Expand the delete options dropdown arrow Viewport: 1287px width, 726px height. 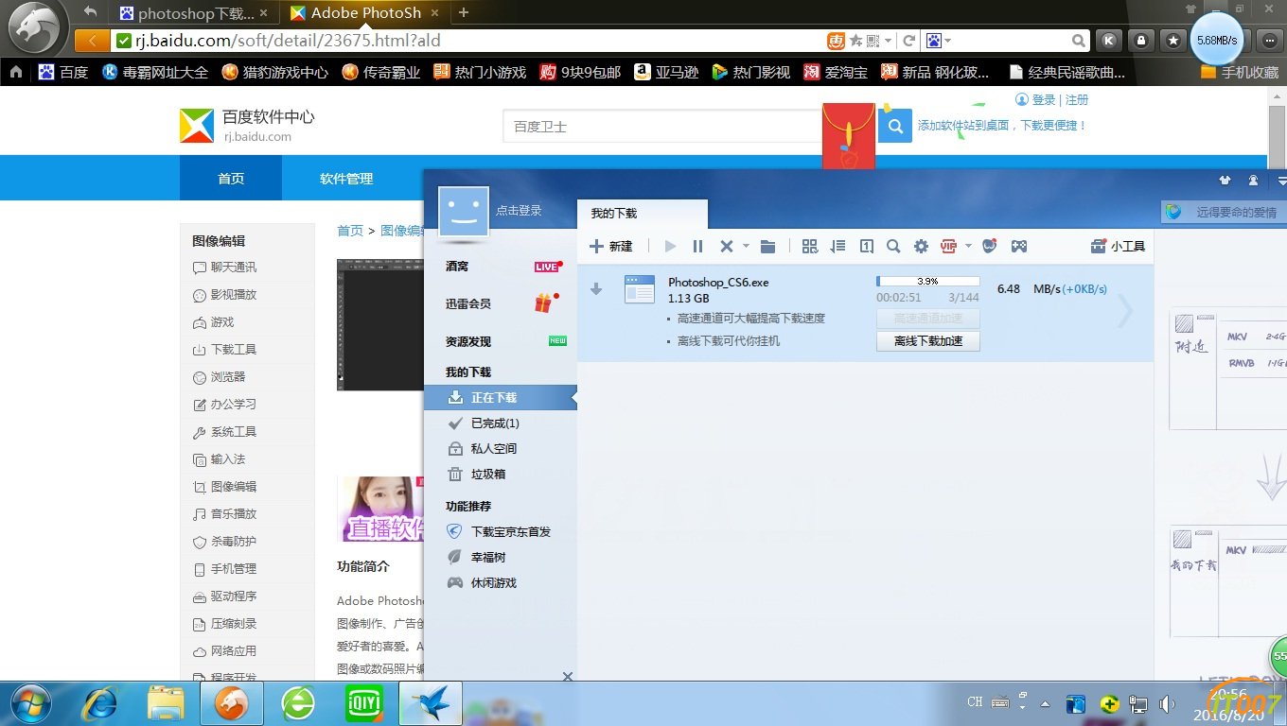tap(746, 246)
